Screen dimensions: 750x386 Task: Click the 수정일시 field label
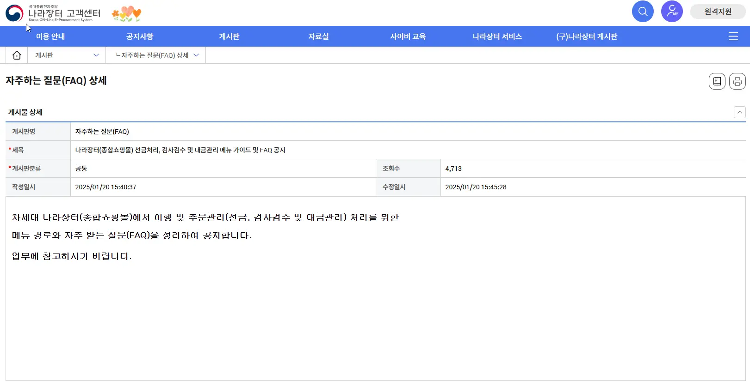click(394, 187)
